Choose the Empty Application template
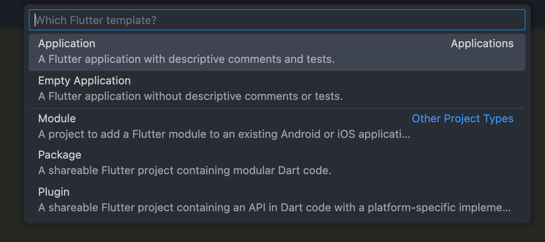This screenshot has width=545, height=242. pyautogui.click(x=84, y=81)
